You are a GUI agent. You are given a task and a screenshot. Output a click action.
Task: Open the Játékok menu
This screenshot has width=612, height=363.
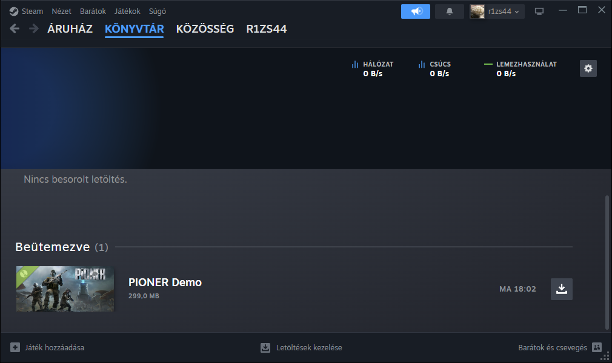pos(127,11)
